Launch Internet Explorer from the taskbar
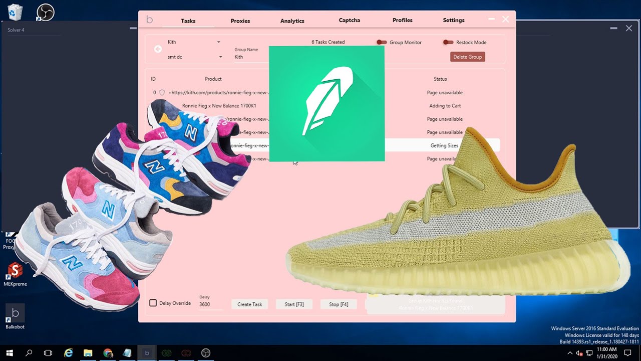 click(69, 353)
